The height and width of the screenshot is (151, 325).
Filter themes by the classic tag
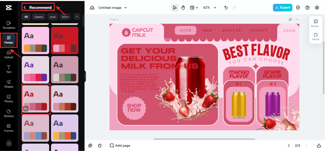point(39,17)
